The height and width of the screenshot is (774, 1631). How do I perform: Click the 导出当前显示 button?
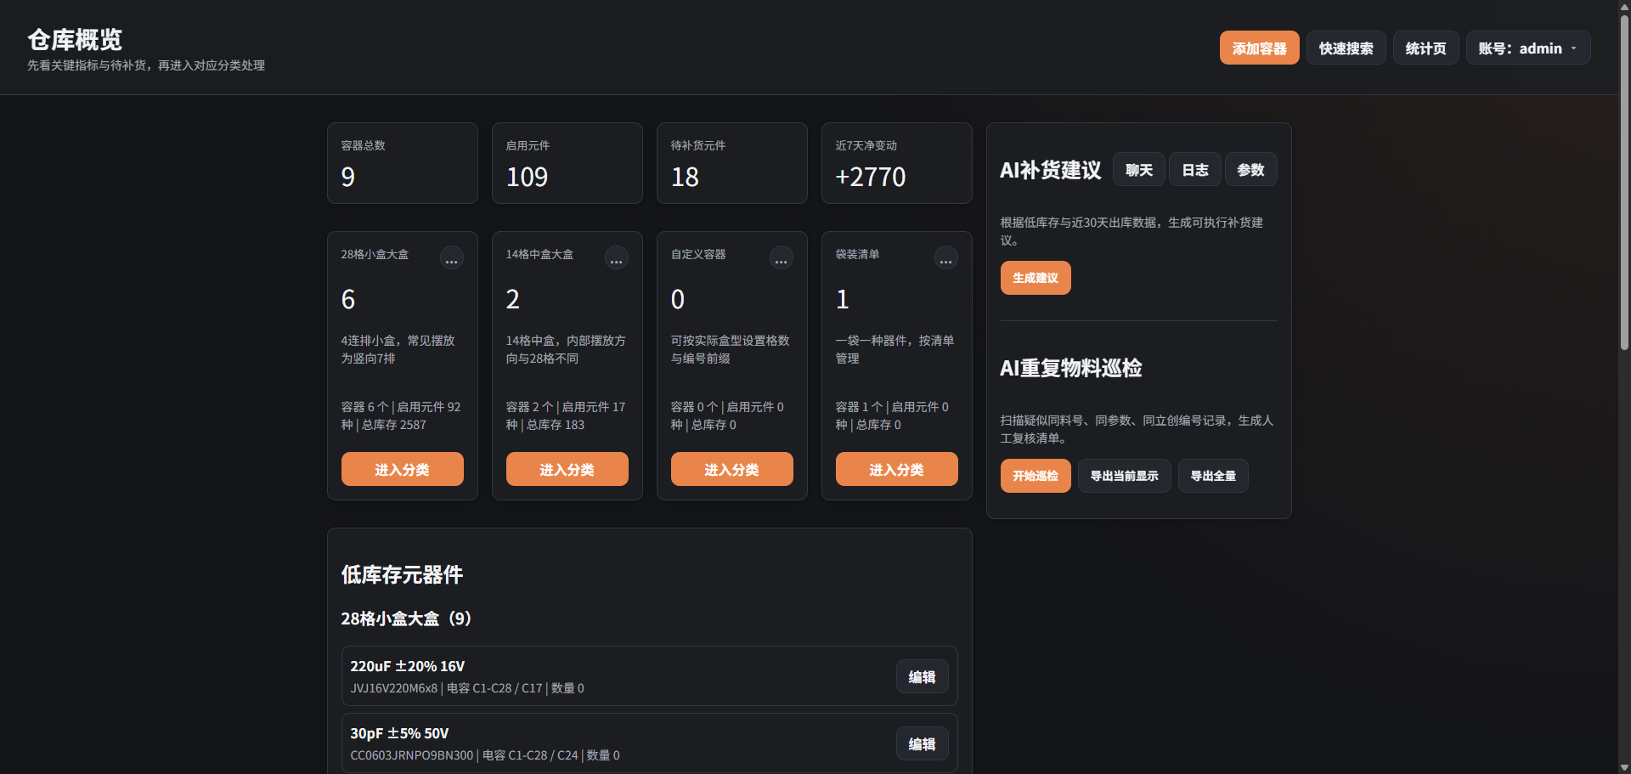1124,476
